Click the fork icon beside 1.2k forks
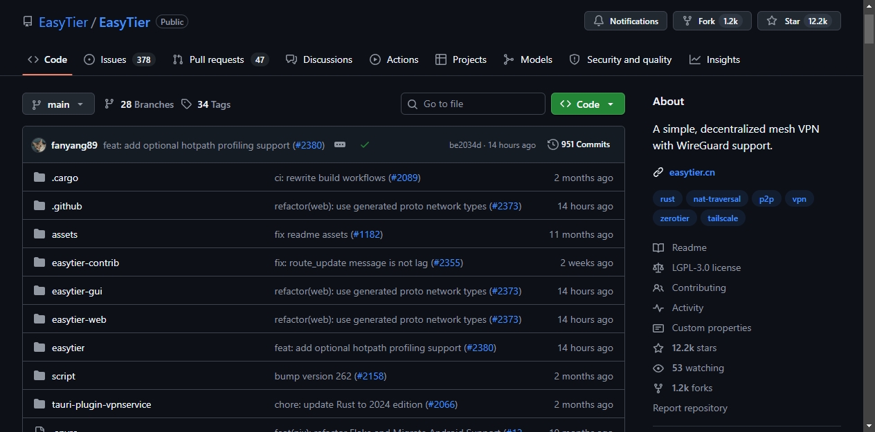This screenshot has width=875, height=432. tap(658, 388)
